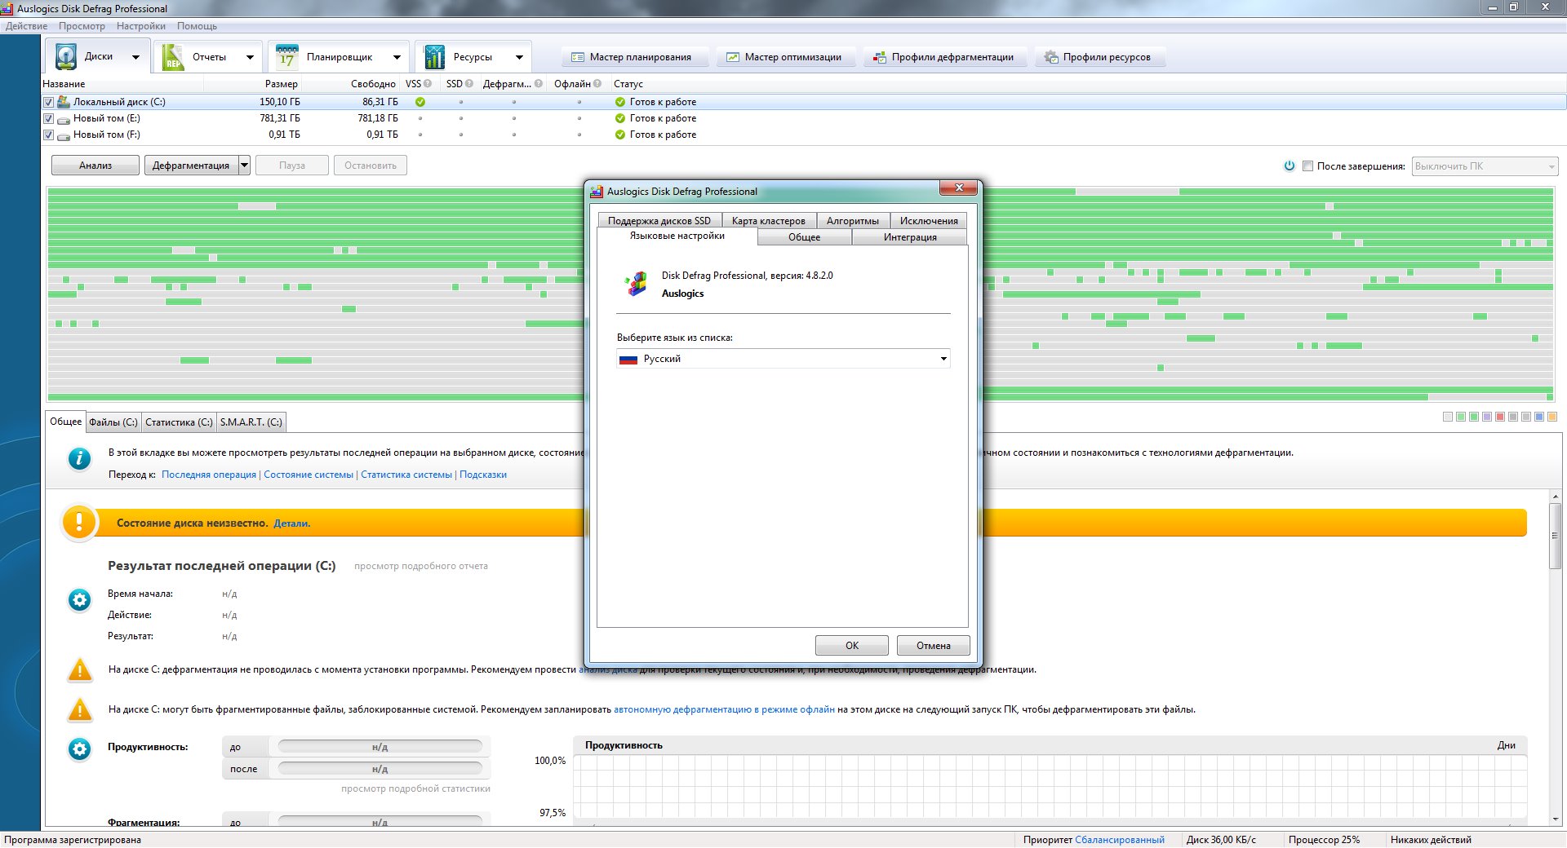Confirm the dialog with OK
This screenshot has height=848, width=1567.
(852, 646)
